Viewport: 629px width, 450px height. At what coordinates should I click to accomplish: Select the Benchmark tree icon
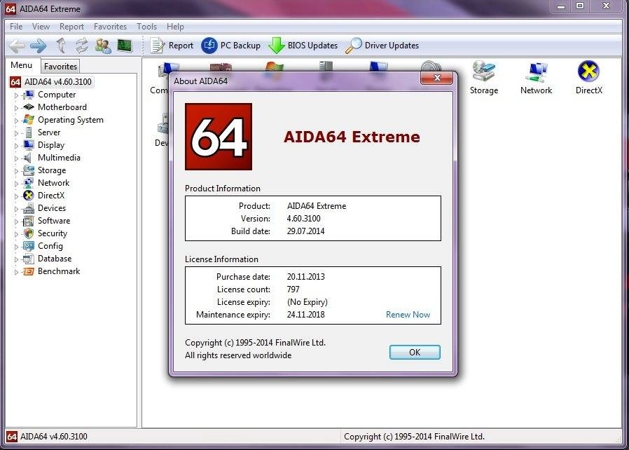29,271
